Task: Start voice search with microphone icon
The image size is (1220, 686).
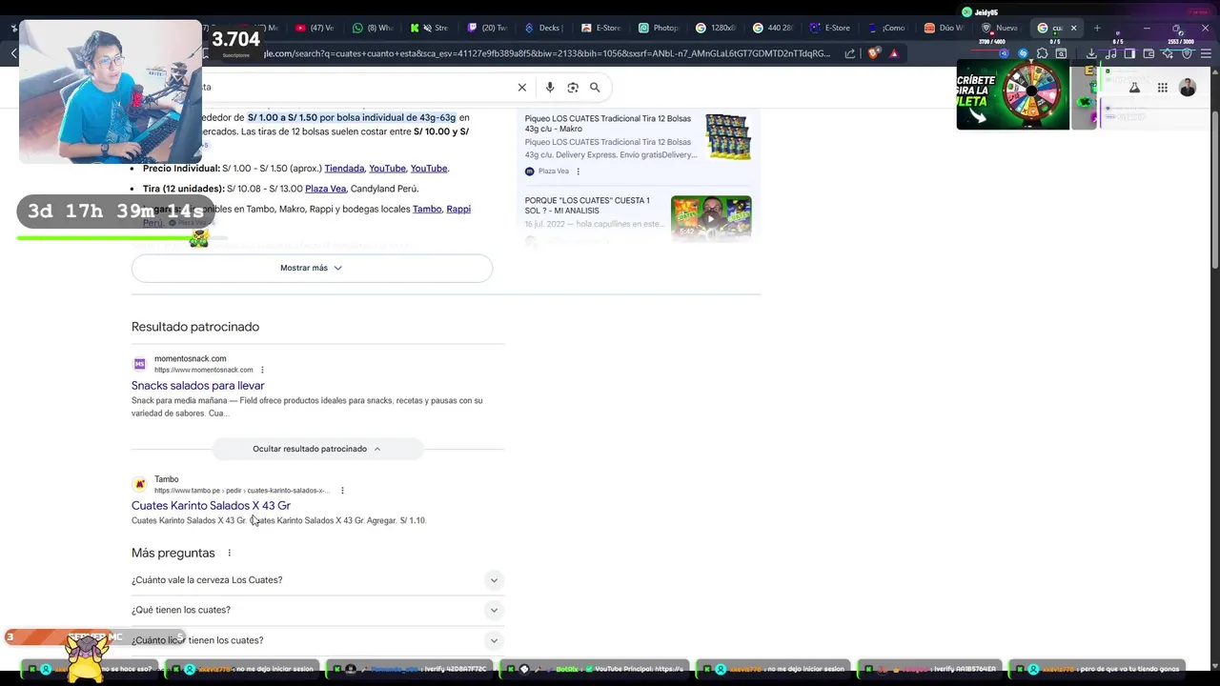Action: (549, 87)
